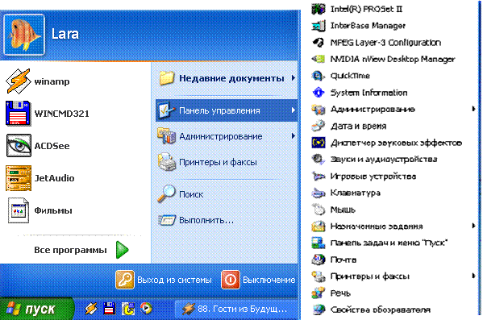Open Свойства обозревателя
The image size is (483, 320).
[371, 310]
